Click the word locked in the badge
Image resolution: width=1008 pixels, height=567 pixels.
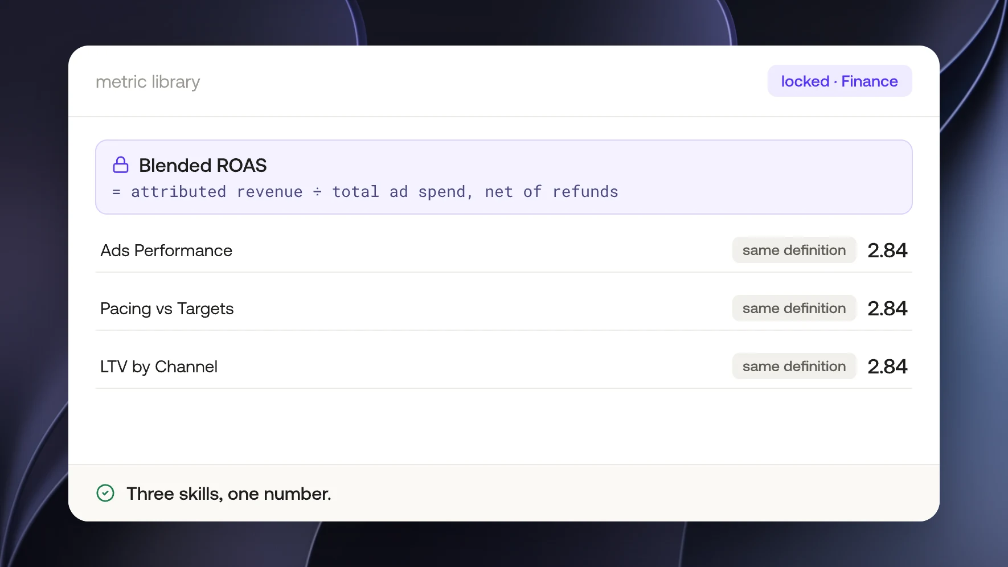point(805,81)
